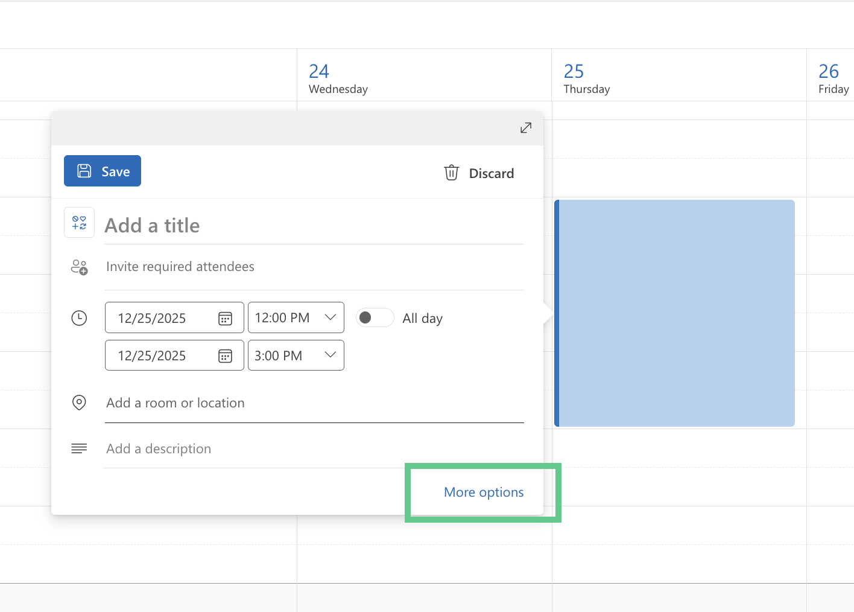Viewport: 854px width, 612px height.
Task: Click the expand to full window icon
Action: coord(526,128)
